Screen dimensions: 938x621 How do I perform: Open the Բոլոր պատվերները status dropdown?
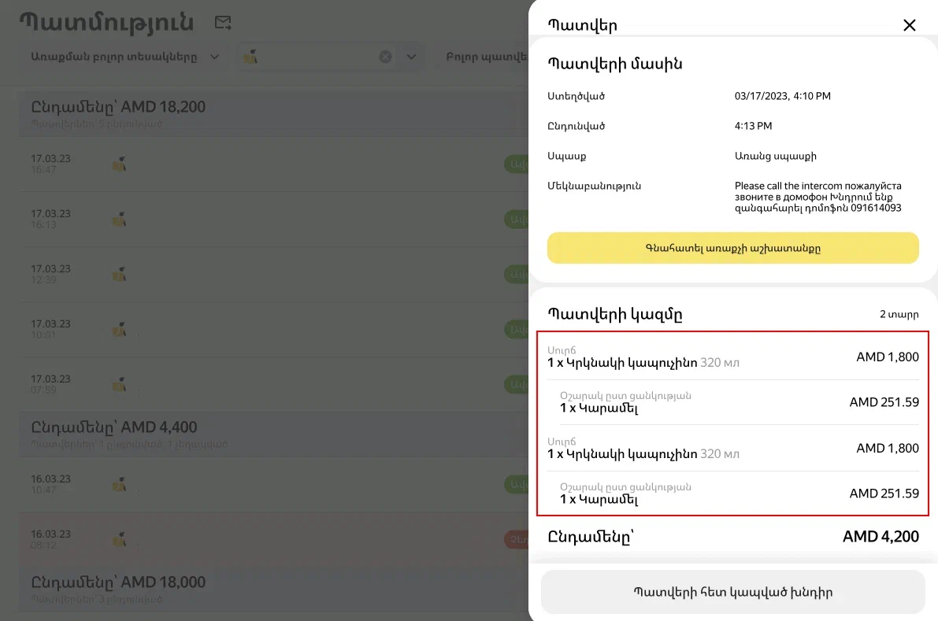[x=484, y=57]
